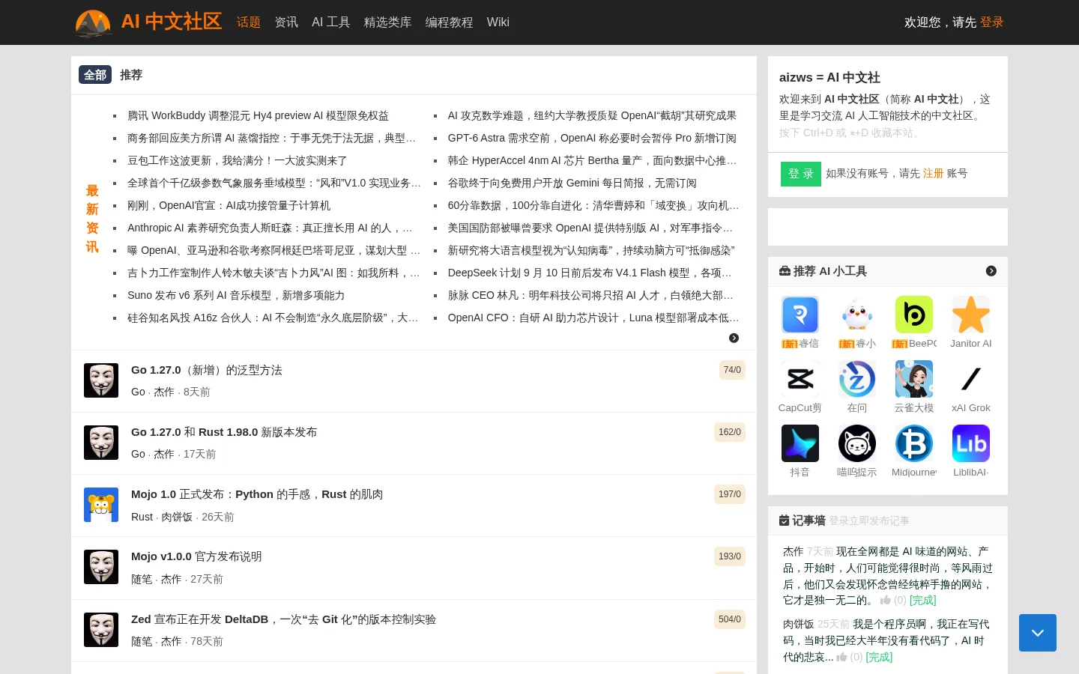This screenshot has height=674, width=1079.
Task: Open the 喵呜提示 cat icon
Action: pos(857,443)
